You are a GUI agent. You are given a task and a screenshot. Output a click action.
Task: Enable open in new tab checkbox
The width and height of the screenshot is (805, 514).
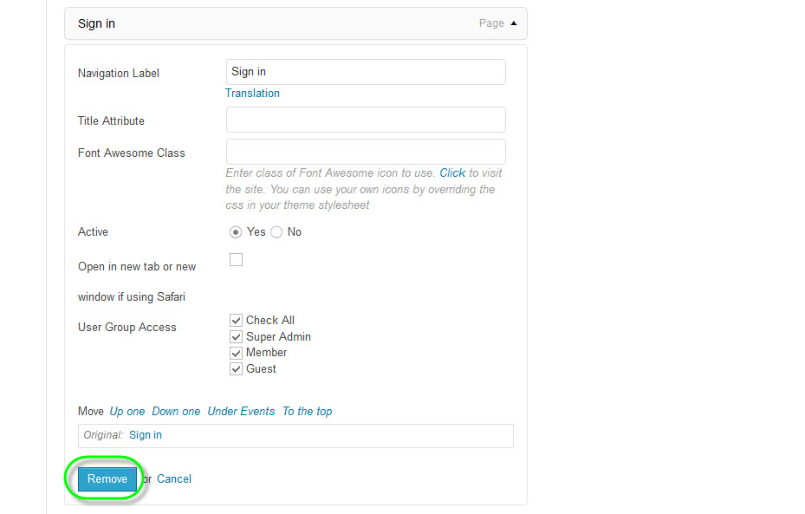(x=236, y=260)
